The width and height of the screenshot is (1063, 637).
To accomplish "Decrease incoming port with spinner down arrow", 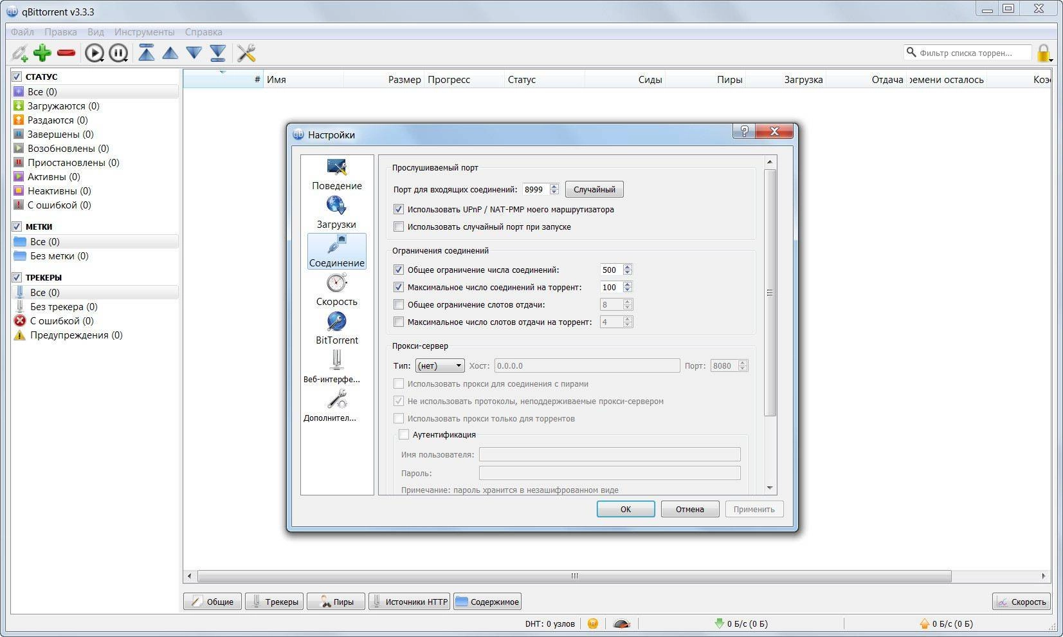I will coord(554,192).
